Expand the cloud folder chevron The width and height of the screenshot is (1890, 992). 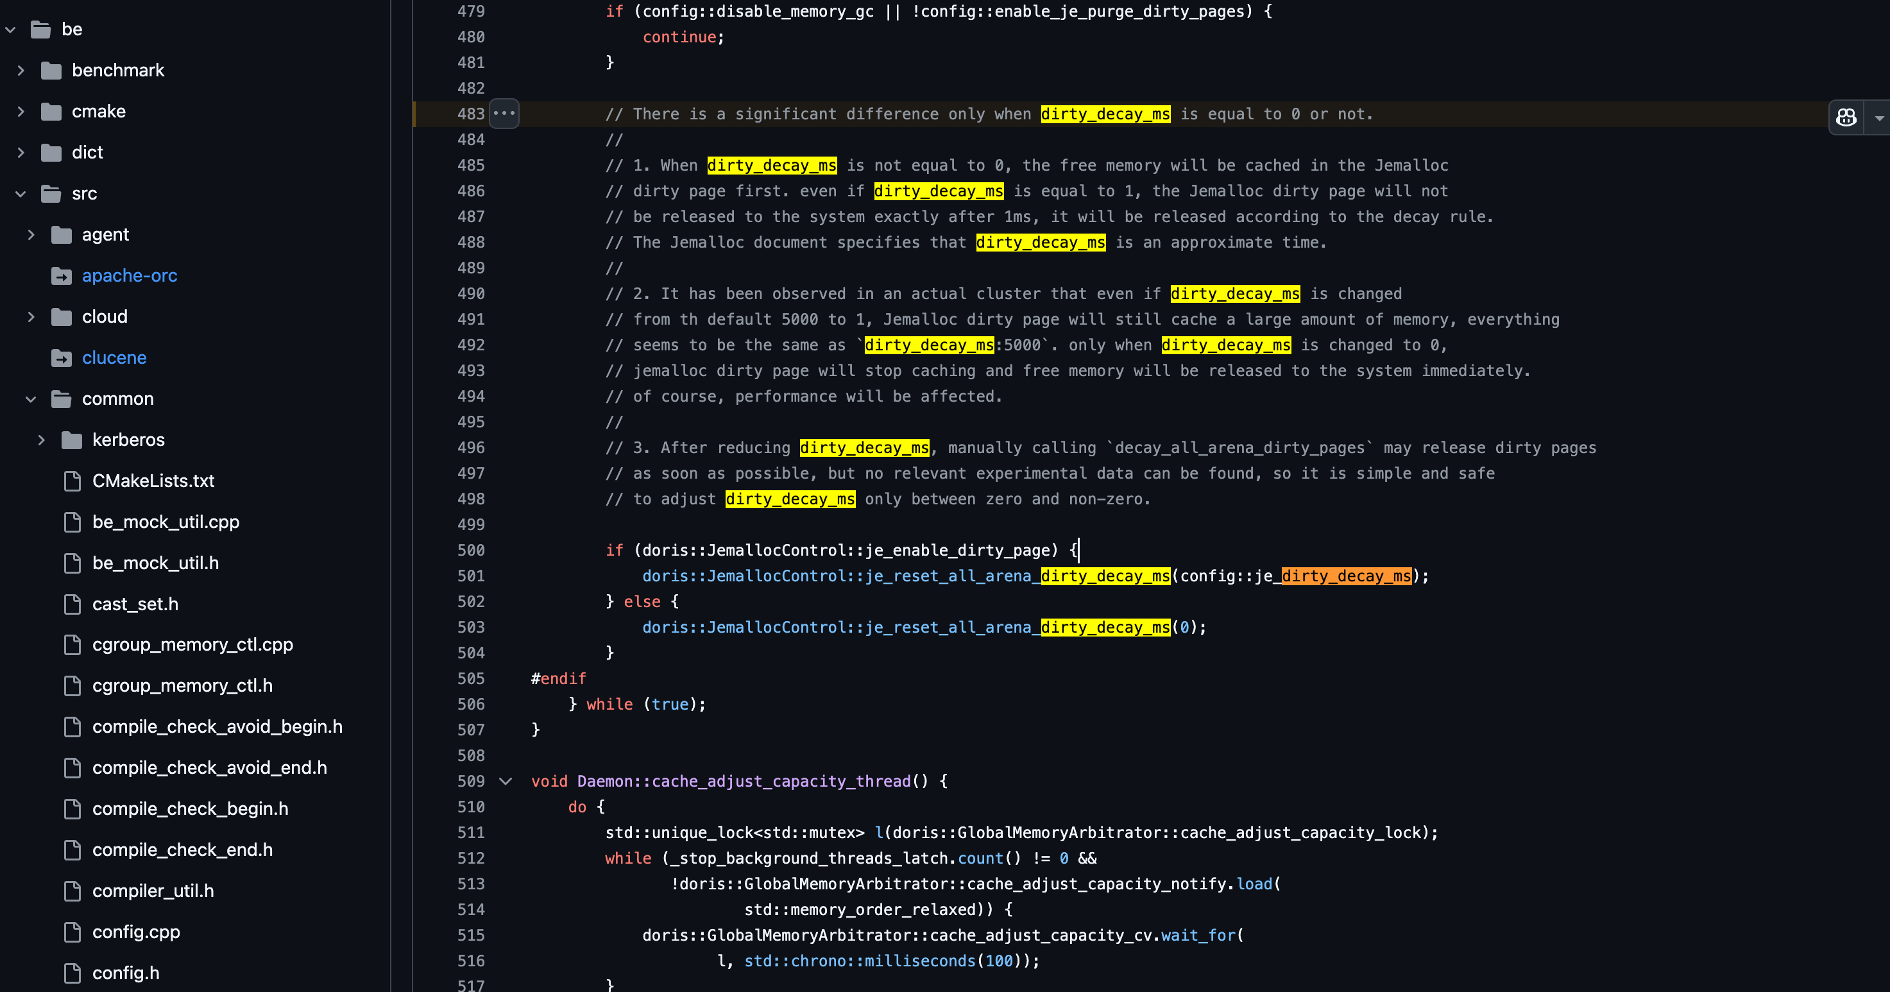(31, 317)
